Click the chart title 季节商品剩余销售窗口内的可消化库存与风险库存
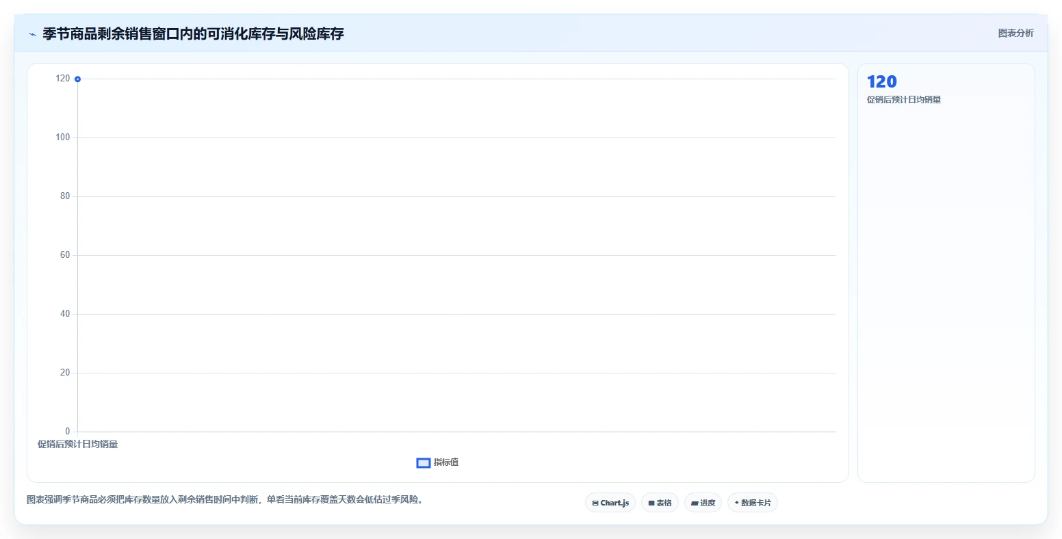Image resolution: width=1062 pixels, height=539 pixels. 193,34
